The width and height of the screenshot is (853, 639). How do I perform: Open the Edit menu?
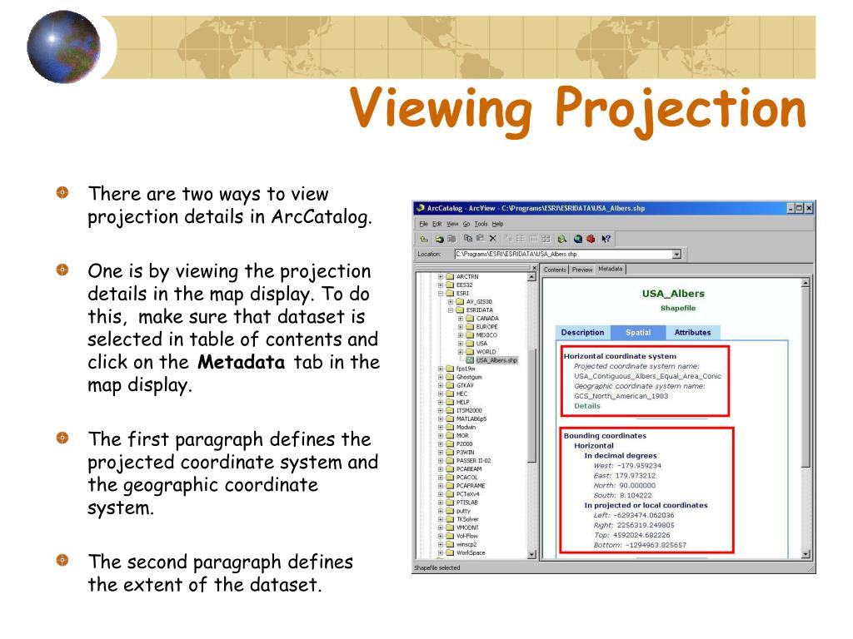[436, 224]
